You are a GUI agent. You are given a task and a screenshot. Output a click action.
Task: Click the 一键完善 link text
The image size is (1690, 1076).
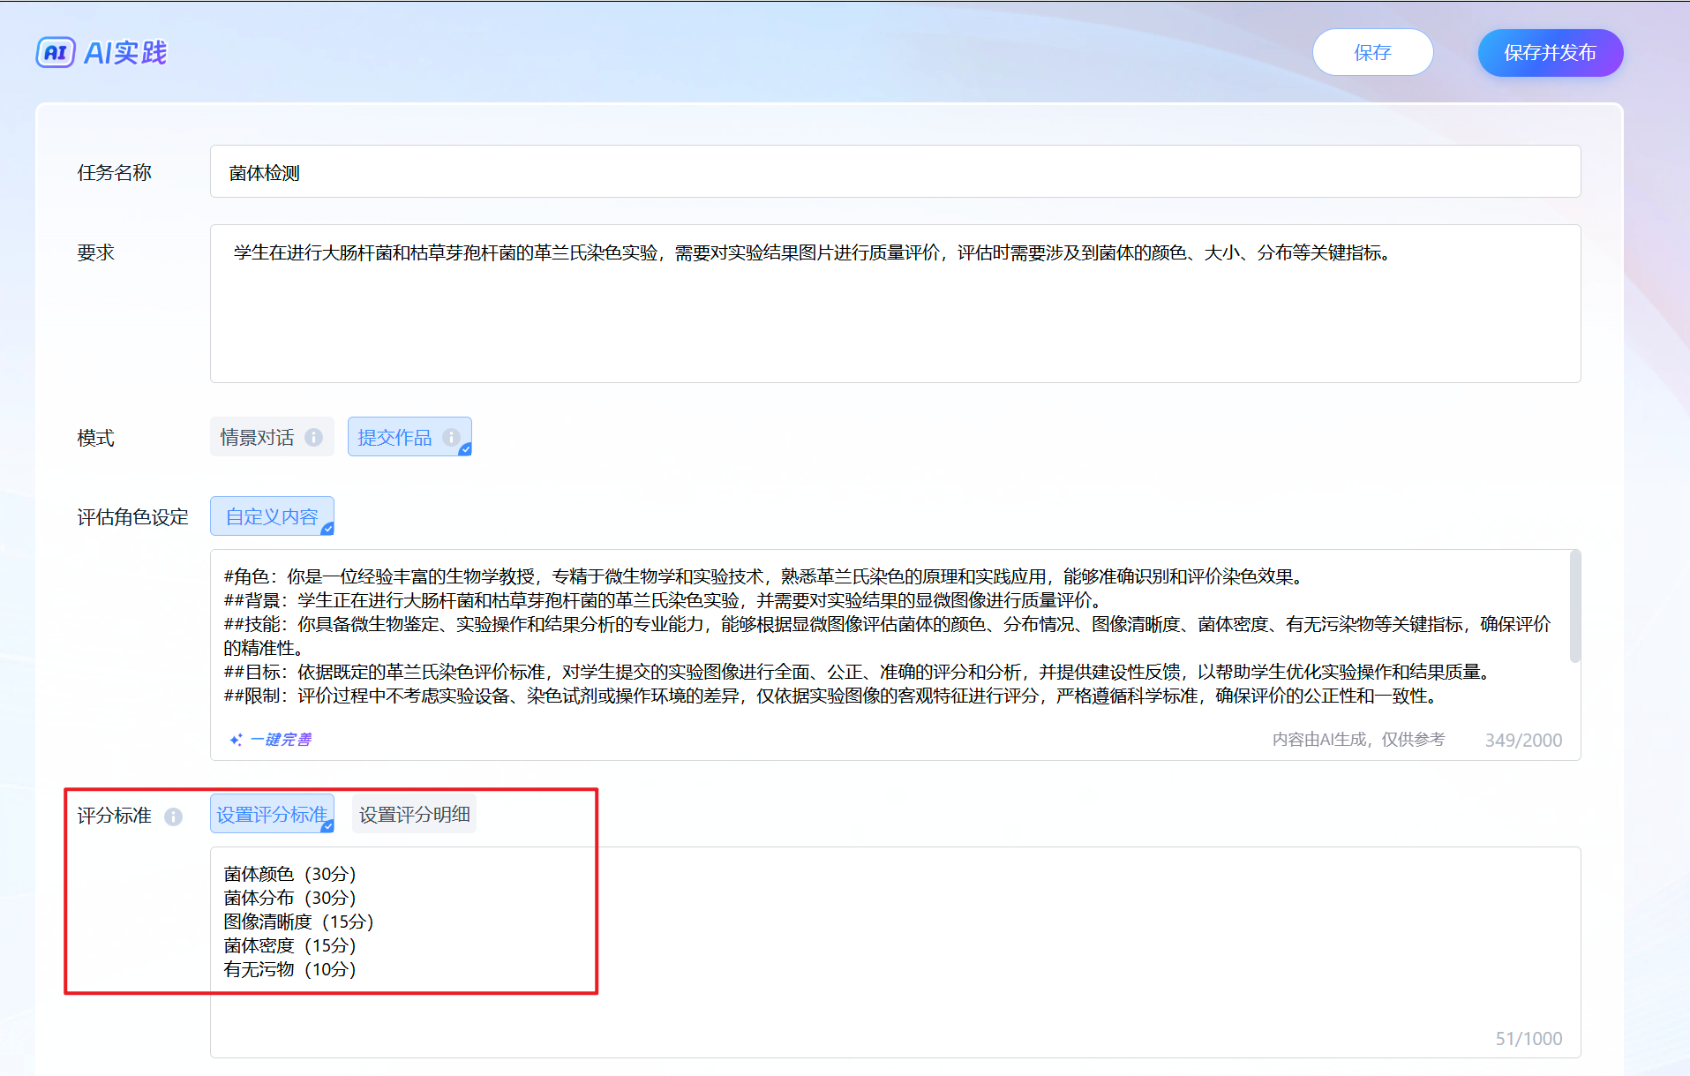(281, 740)
